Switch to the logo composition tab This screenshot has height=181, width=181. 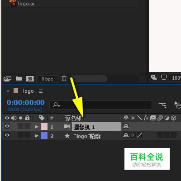click(x=28, y=91)
